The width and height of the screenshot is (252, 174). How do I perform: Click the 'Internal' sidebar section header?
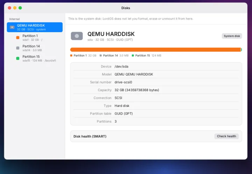coord(14,19)
